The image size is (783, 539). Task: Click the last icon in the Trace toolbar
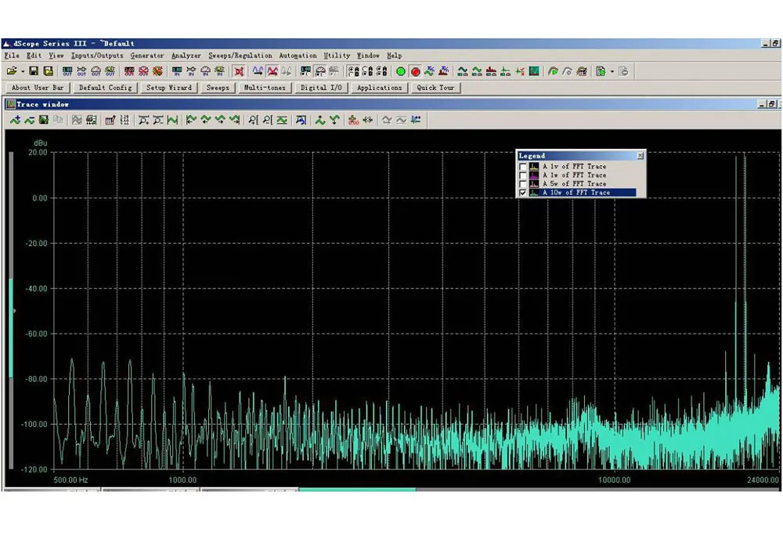[x=416, y=120]
